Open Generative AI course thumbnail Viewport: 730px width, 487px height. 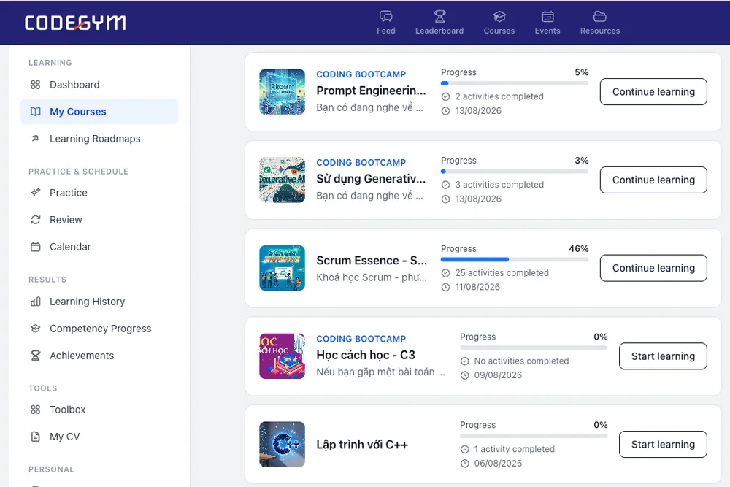tap(282, 180)
